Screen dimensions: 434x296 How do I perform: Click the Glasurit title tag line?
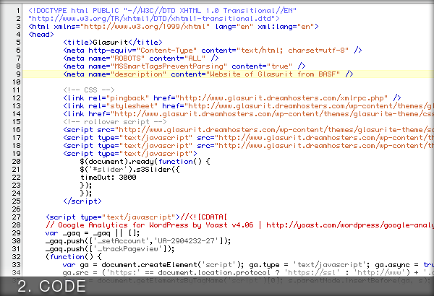point(113,43)
